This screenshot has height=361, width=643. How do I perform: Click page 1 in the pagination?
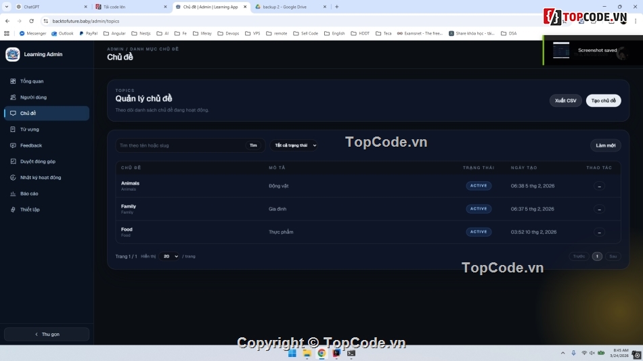pos(597,256)
